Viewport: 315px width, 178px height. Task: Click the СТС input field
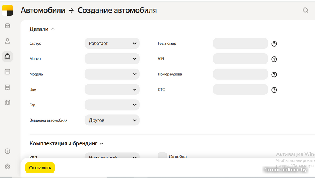[x=240, y=89]
